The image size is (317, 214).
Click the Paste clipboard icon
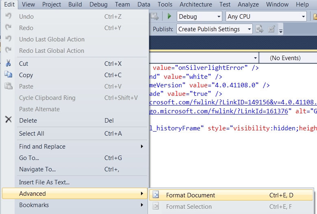[8, 86]
